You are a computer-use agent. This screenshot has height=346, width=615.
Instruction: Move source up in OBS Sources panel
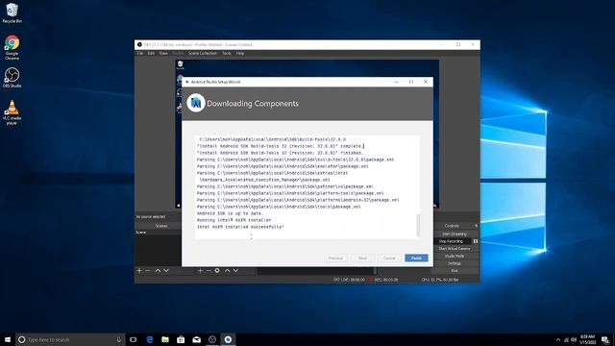(227, 271)
